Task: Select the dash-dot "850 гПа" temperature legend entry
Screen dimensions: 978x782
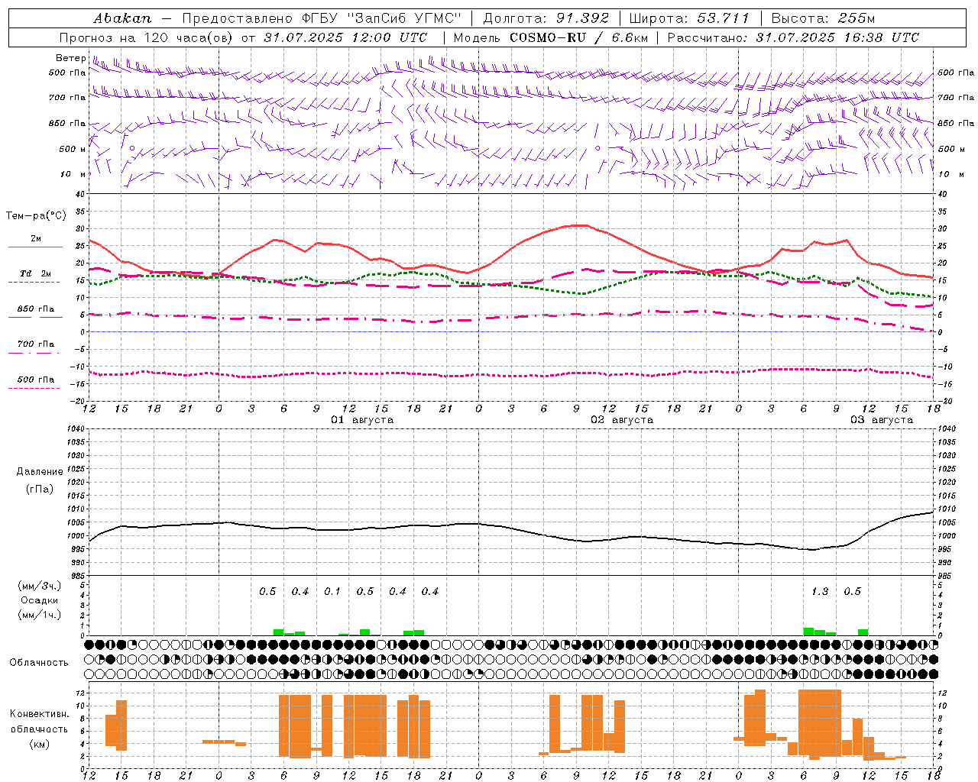Action: pos(35,309)
